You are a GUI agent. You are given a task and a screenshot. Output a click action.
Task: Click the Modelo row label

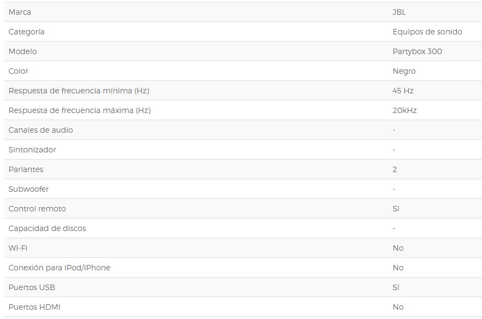tap(22, 51)
